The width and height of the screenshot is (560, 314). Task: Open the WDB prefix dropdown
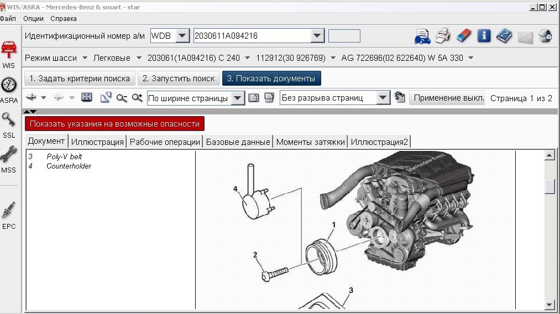182,36
